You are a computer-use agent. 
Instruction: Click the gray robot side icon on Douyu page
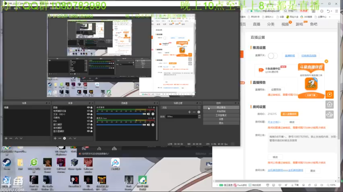point(329,114)
